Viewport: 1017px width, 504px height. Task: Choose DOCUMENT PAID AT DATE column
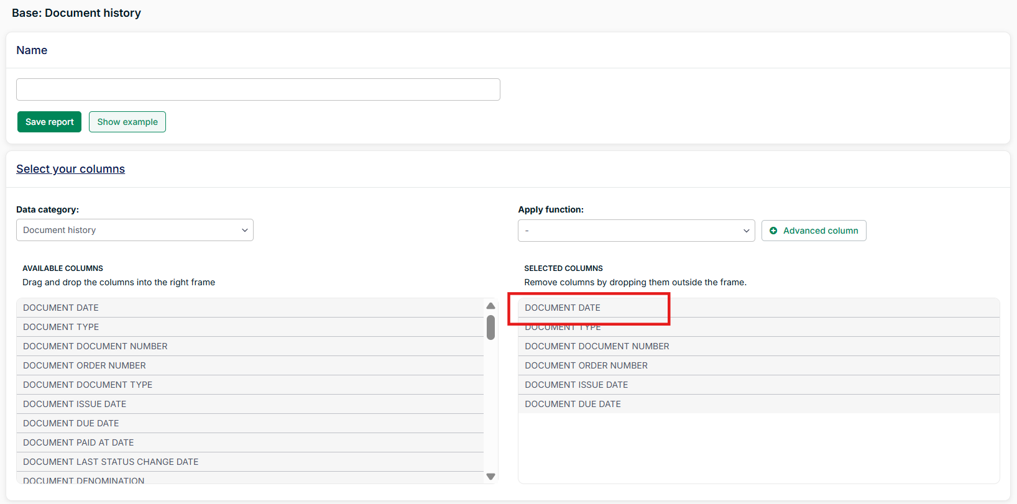coord(78,442)
